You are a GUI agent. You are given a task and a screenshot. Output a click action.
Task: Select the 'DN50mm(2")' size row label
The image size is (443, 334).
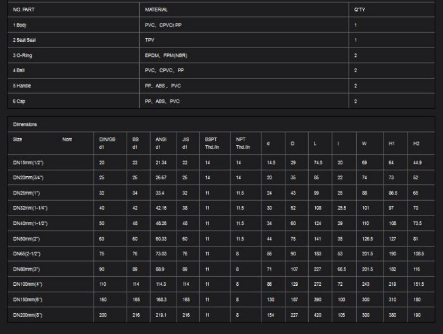click(x=28, y=238)
